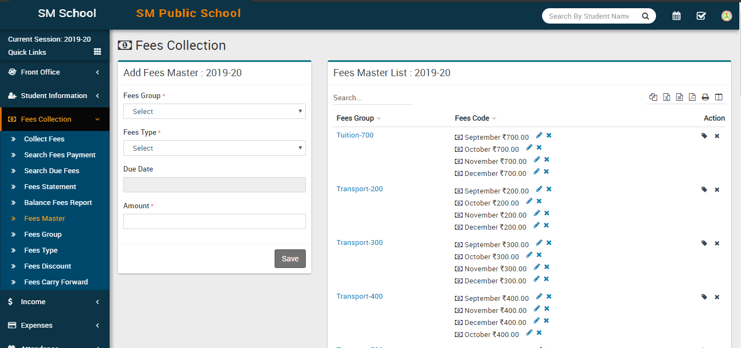Image resolution: width=741 pixels, height=348 pixels.
Task: Click the Search By Student Name field
Action: (x=589, y=16)
